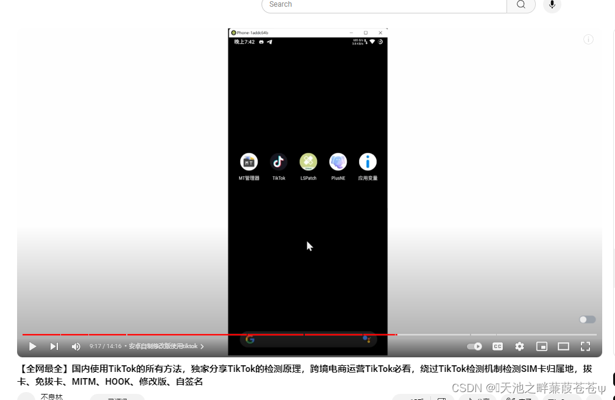Viewport: 615px width, 400px height.
Task: Click the Google logo in phone search bar
Action: [x=250, y=340]
